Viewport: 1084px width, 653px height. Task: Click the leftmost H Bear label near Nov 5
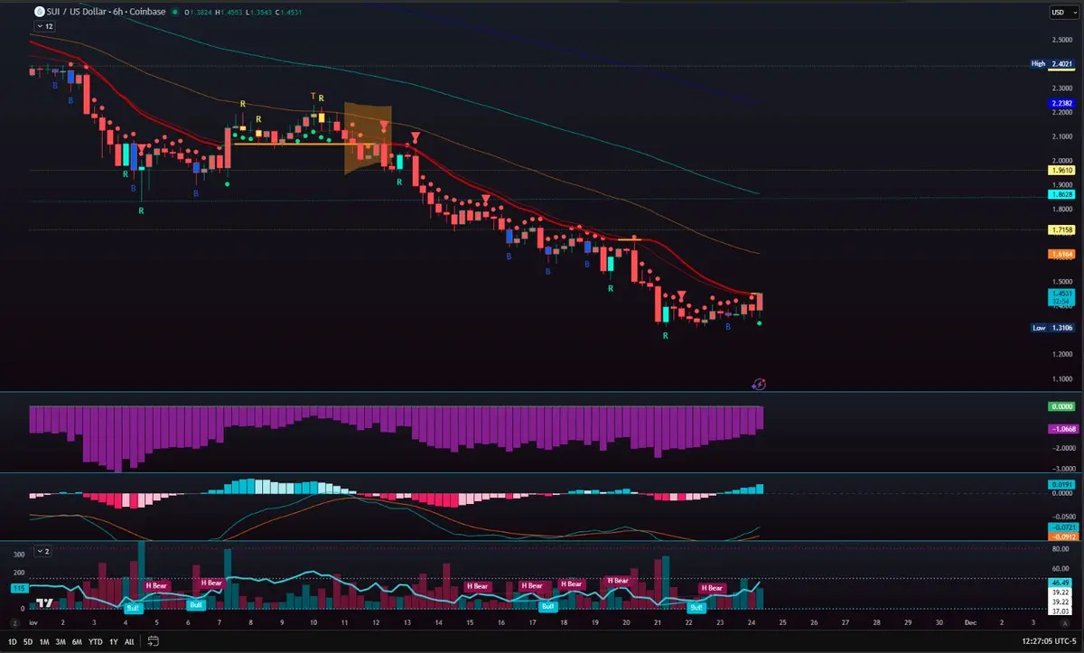coord(156,585)
